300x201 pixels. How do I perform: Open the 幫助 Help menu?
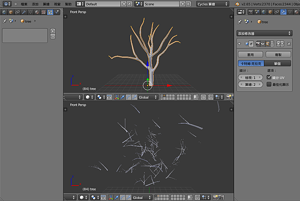point(68,4)
